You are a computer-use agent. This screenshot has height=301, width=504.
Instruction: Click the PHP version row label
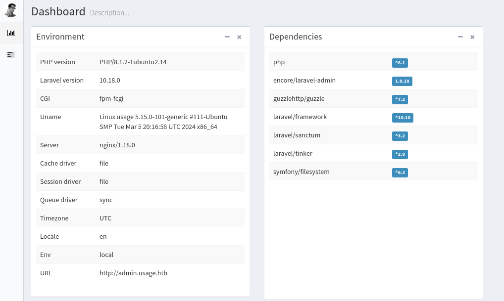[57, 62]
